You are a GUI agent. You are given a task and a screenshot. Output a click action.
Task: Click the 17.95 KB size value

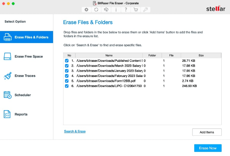click(x=189, y=71)
